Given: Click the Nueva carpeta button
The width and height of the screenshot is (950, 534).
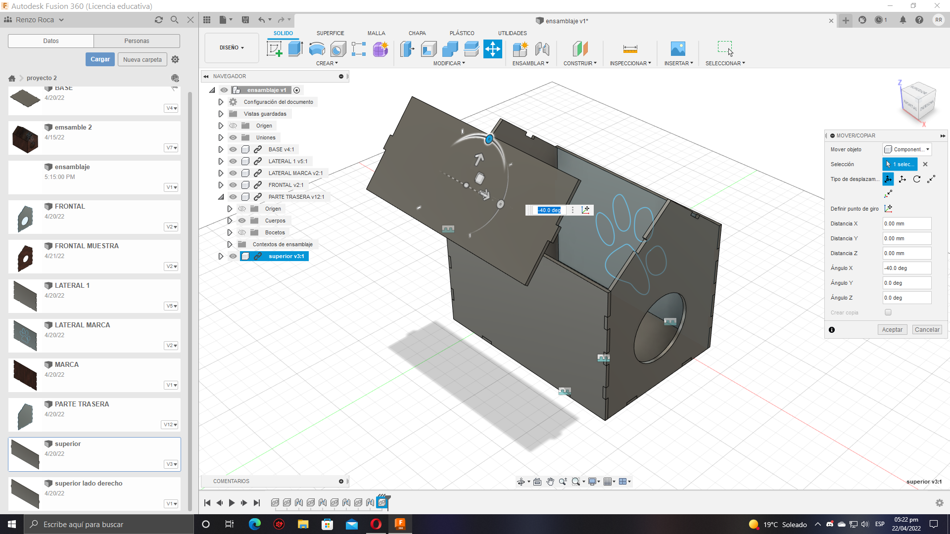Looking at the screenshot, I should coord(142,59).
